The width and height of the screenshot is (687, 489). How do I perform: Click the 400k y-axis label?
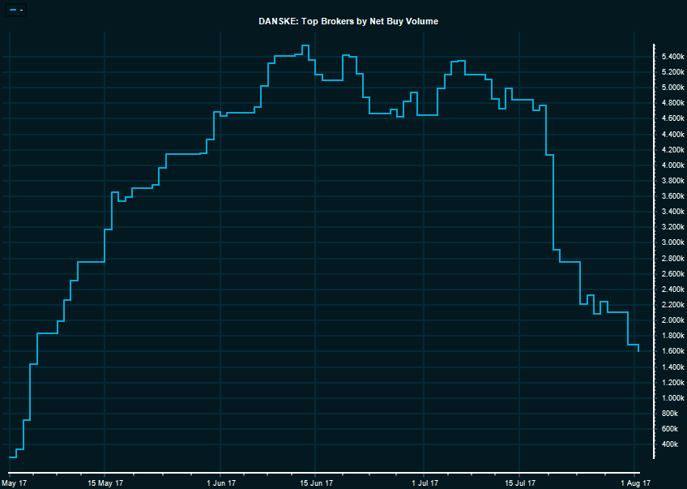[670, 444]
